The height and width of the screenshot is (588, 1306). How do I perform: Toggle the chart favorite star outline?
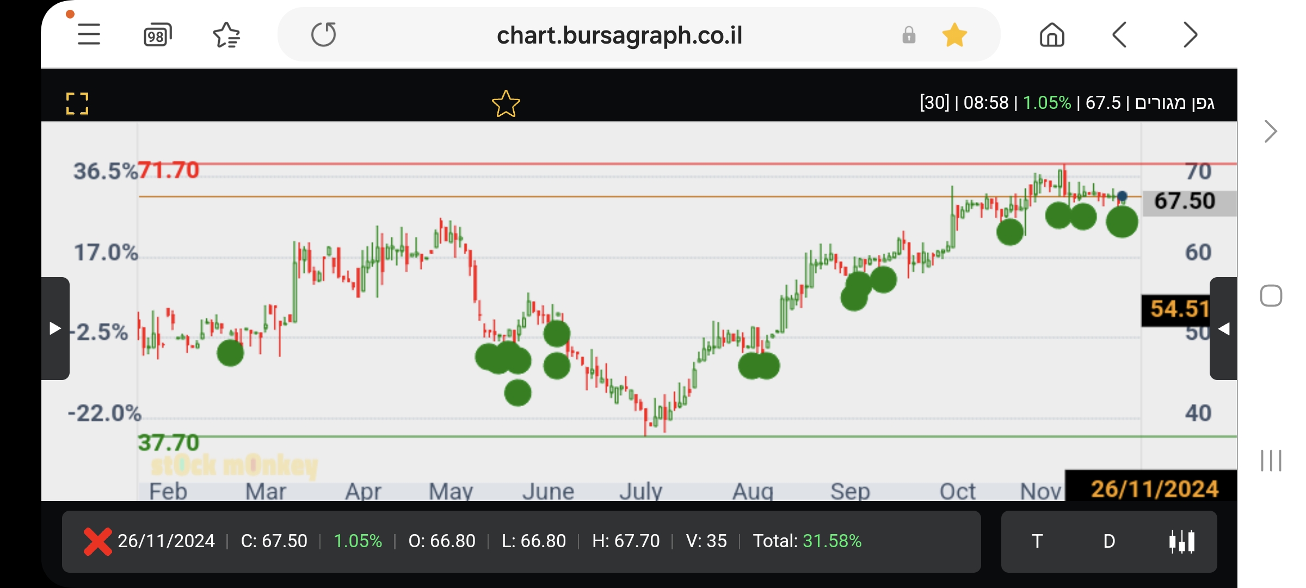click(x=506, y=103)
